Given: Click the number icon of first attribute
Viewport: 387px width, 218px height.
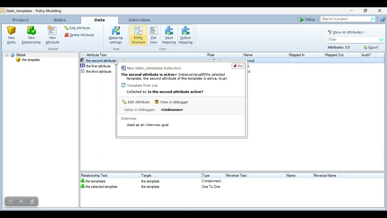Looking at the screenshot, I should (83, 66).
